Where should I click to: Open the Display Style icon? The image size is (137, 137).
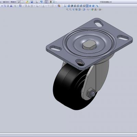point(84,10)
